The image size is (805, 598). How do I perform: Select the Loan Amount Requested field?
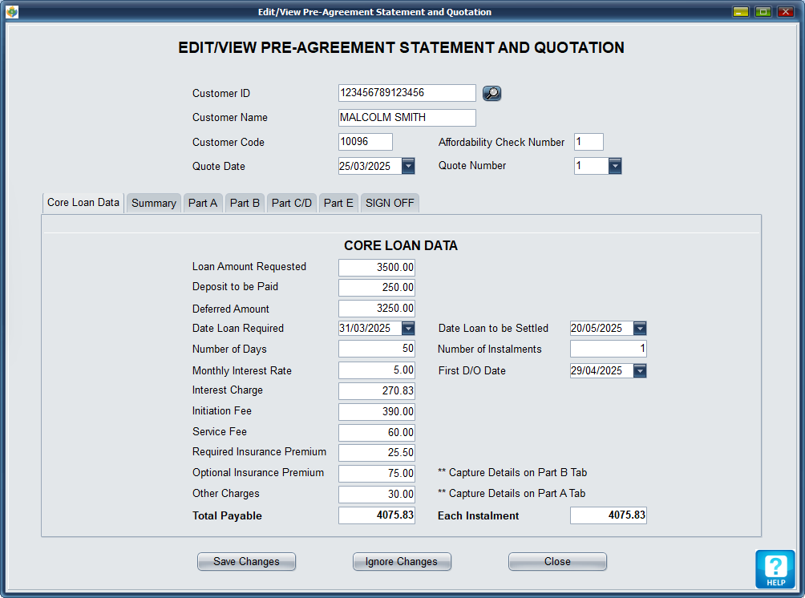[376, 267]
